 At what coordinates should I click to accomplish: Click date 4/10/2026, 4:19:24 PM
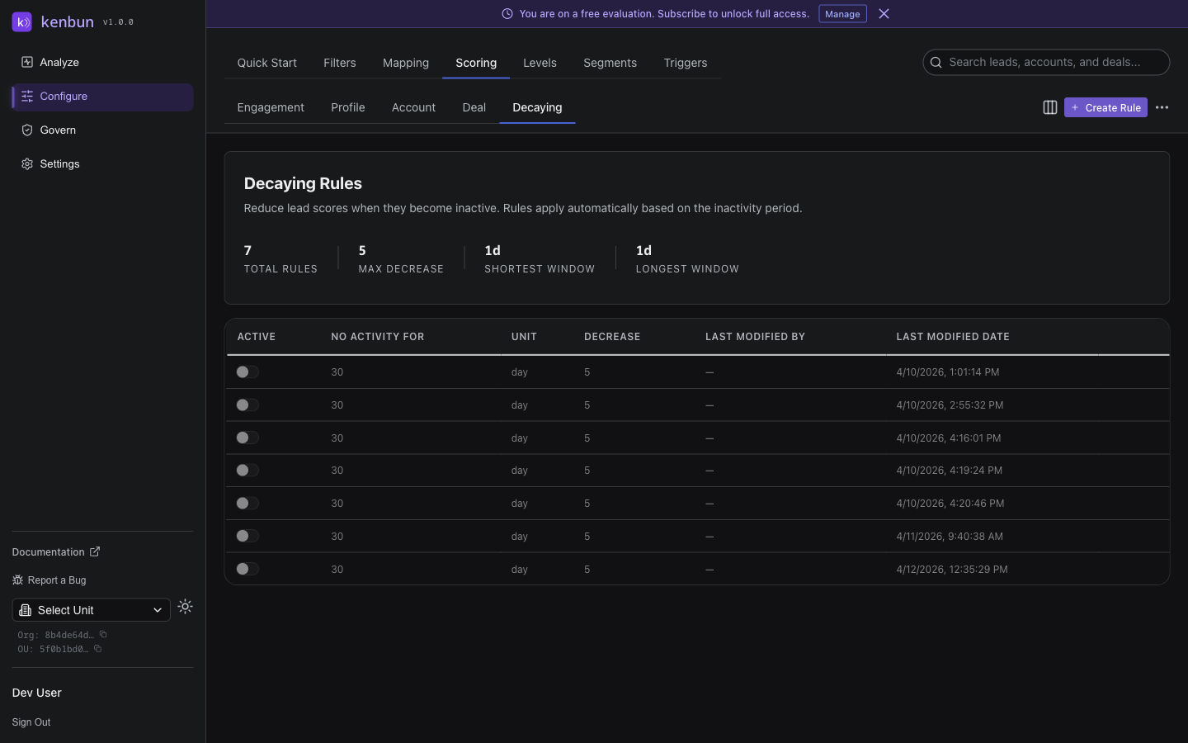(950, 471)
